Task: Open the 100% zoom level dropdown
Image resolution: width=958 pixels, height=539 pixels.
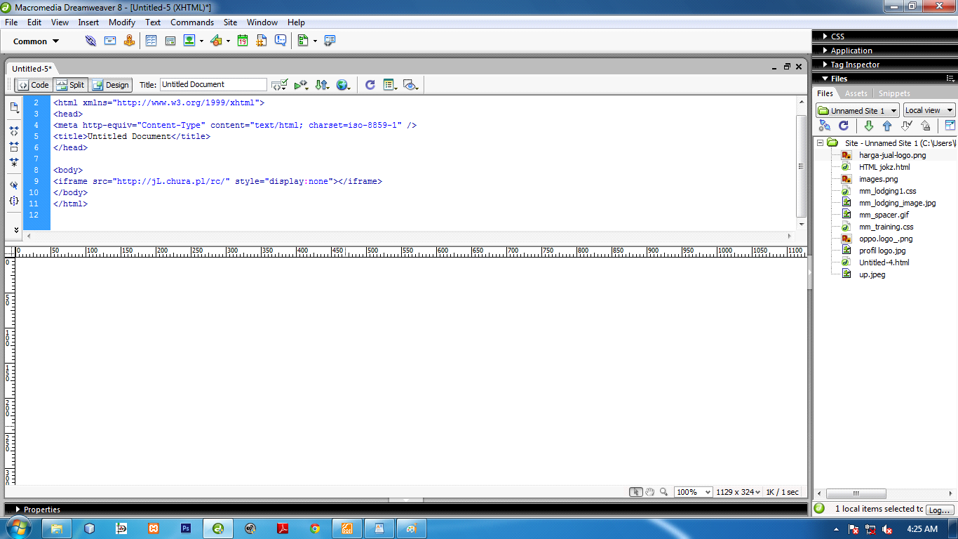Action: click(693, 492)
